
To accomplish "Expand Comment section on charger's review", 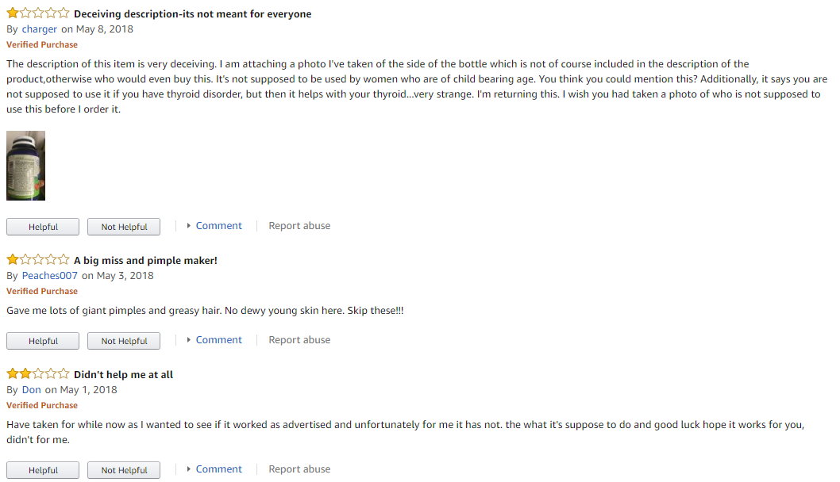I will coord(214,226).
